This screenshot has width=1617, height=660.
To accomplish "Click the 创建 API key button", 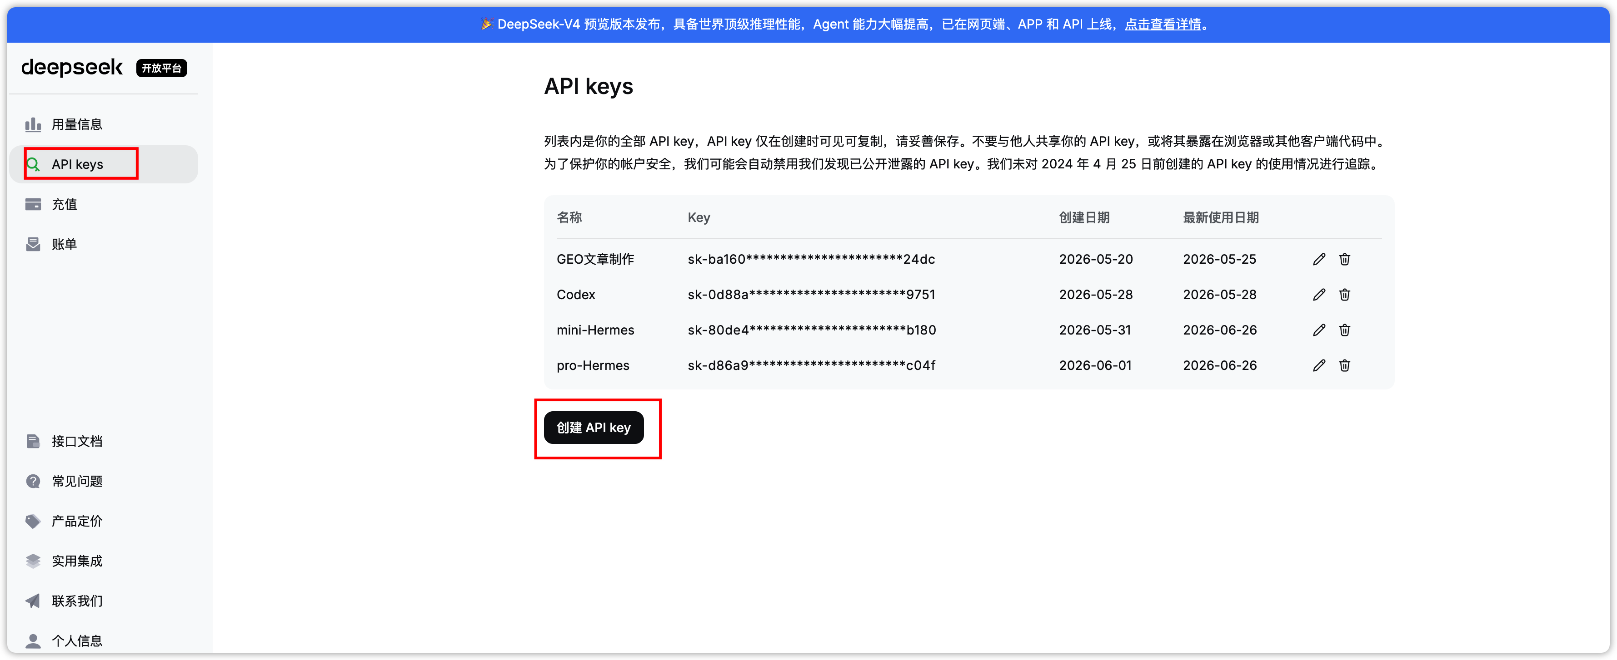I will tap(593, 428).
